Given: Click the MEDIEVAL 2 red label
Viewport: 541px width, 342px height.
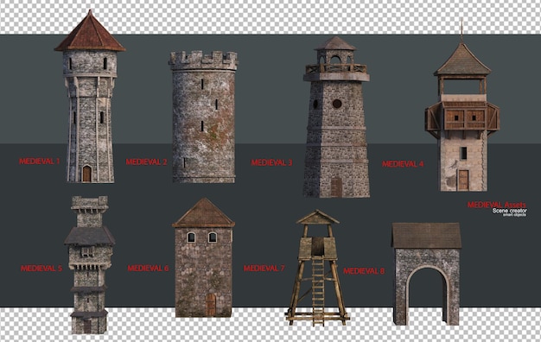Looking at the screenshot, I should [146, 161].
